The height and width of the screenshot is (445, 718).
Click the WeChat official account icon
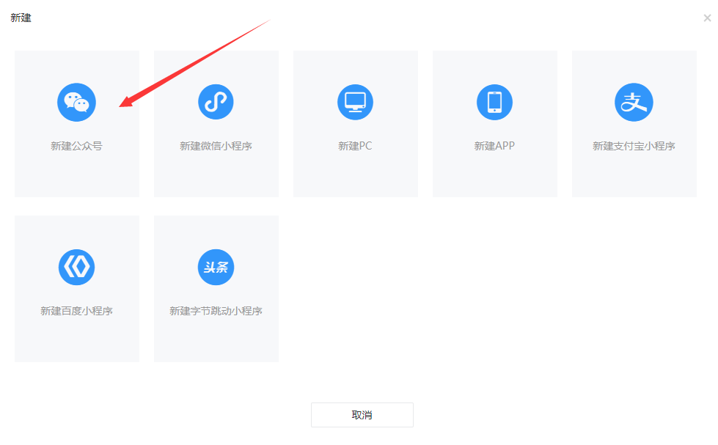point(76,102)
